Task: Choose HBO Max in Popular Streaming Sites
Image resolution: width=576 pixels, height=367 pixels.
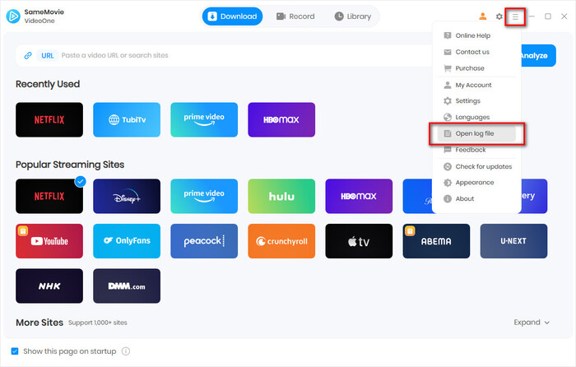Action: coord(359,196)
